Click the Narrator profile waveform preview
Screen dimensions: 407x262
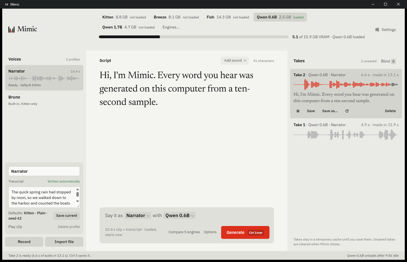[44, 78]
